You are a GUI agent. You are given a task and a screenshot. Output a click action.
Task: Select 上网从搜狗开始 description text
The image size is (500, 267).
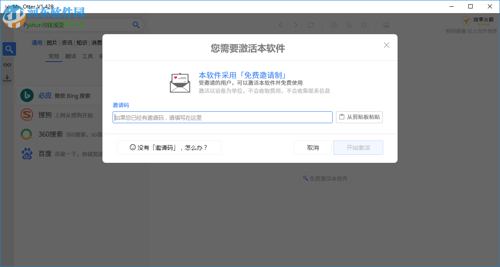point(74,115)
